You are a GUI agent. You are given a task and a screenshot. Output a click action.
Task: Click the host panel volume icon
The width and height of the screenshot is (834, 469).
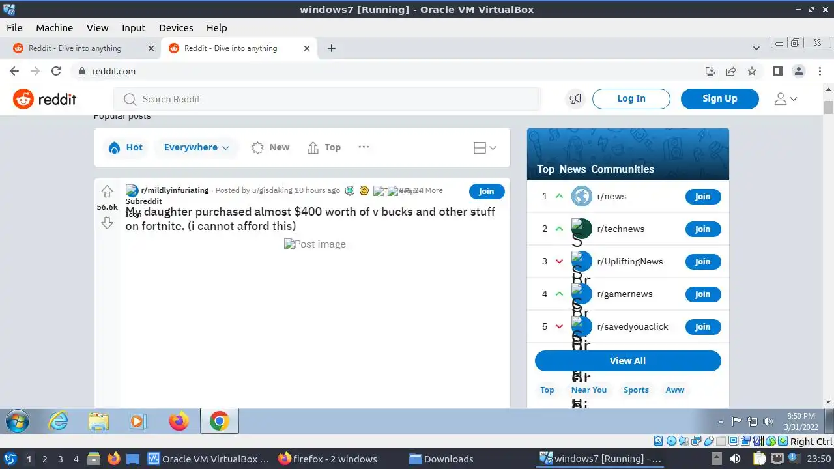[x=736, y=459]
